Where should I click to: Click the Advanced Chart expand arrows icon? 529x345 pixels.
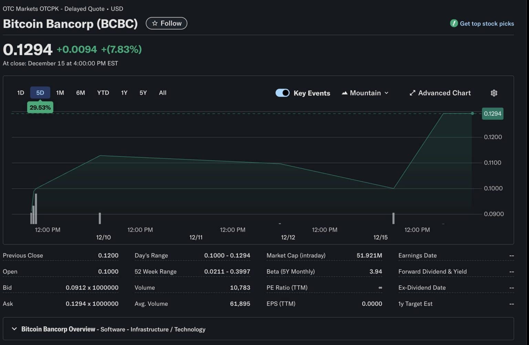[412, 93]
